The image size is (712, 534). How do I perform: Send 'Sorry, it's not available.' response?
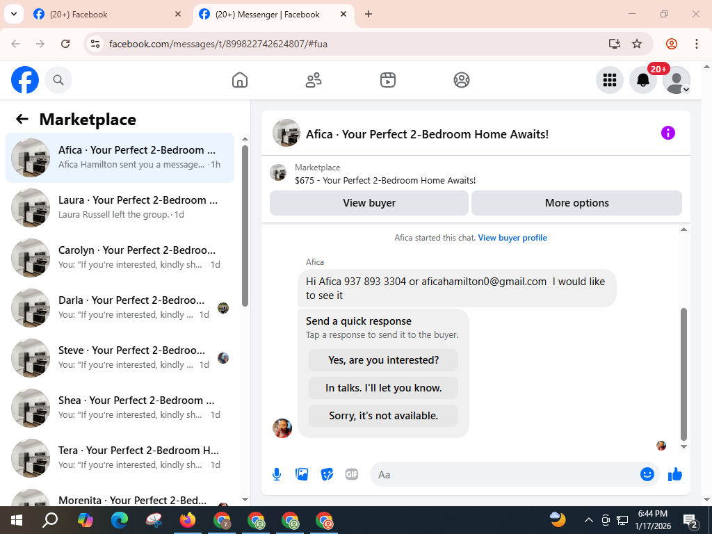point(383,416)
